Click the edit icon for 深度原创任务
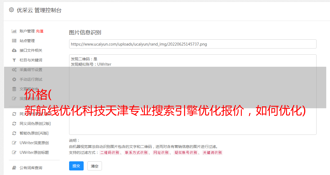 [14, 99]
